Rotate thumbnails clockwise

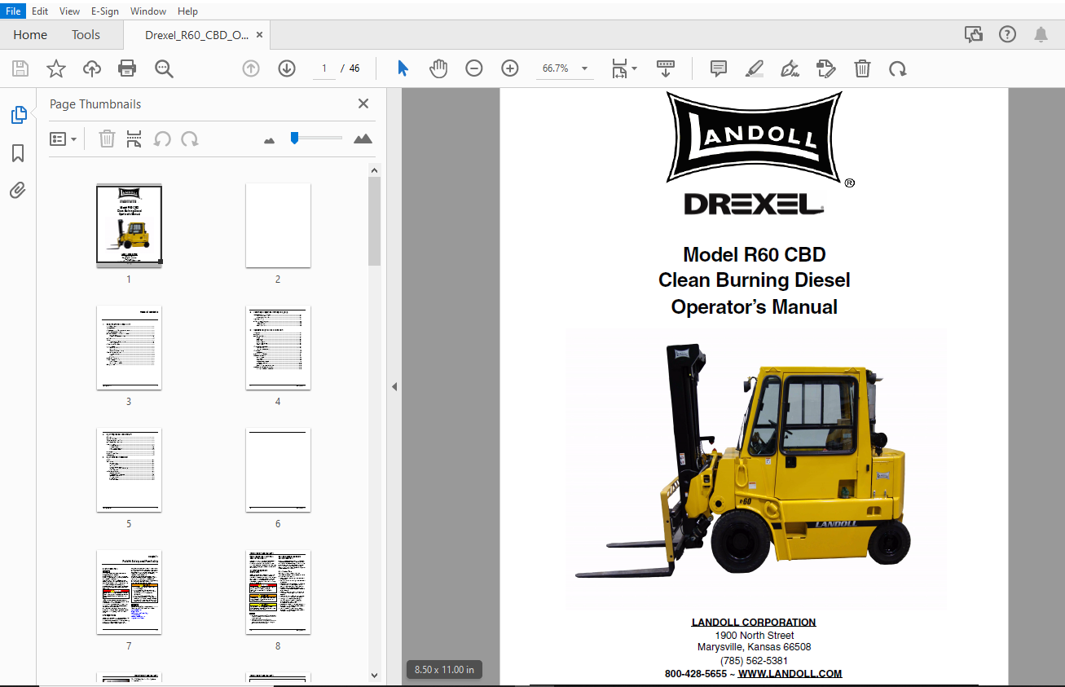point(190,139)
